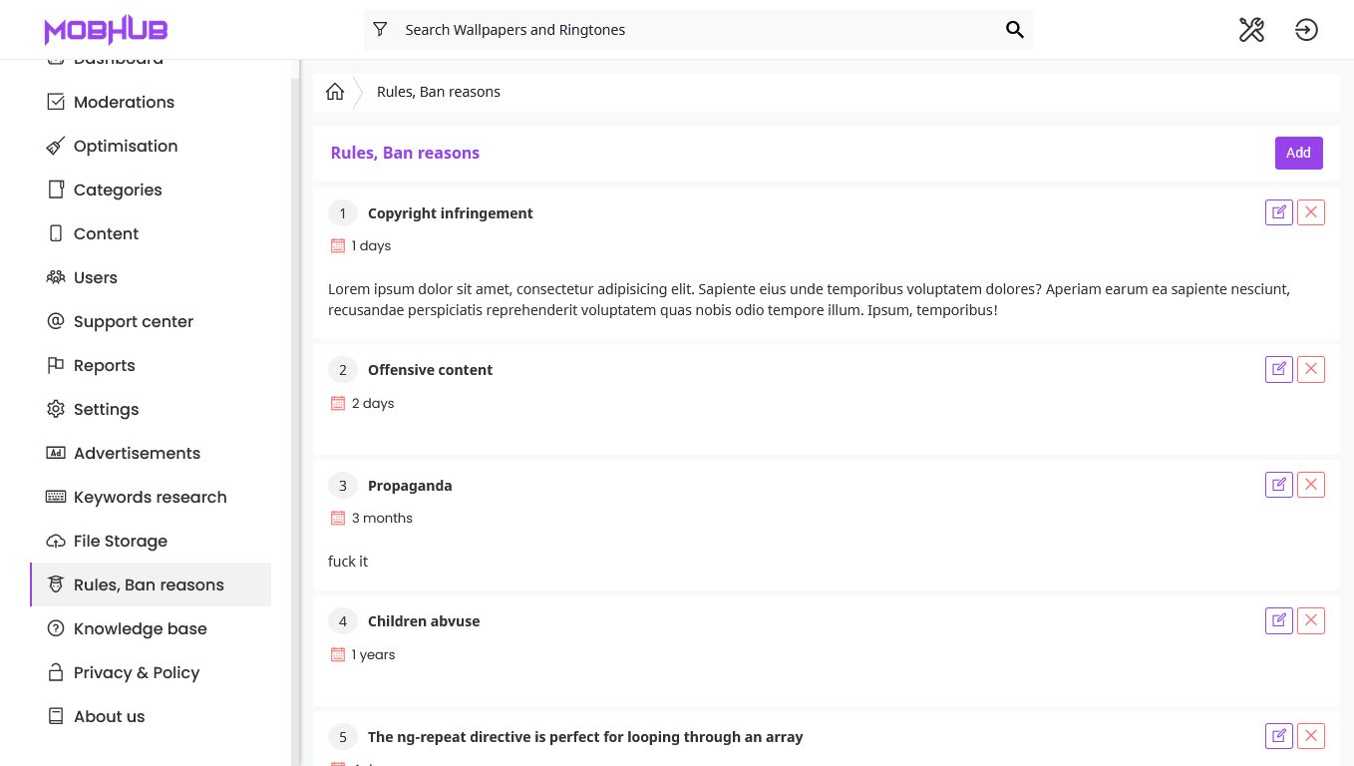Image resolution: width=1354 pixels, height=766 pixels.
Task: Click the Add button
Action: (1298, 153)
